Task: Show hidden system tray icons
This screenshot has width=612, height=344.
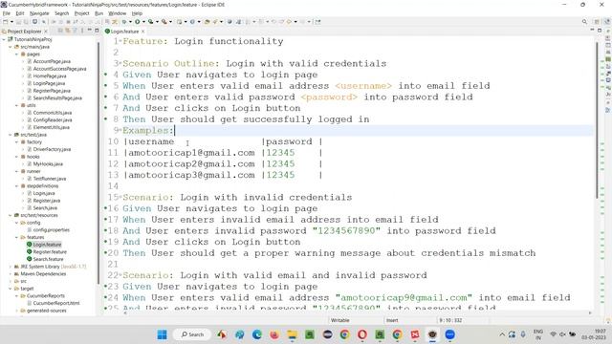Action: click(x=502, y=334)
